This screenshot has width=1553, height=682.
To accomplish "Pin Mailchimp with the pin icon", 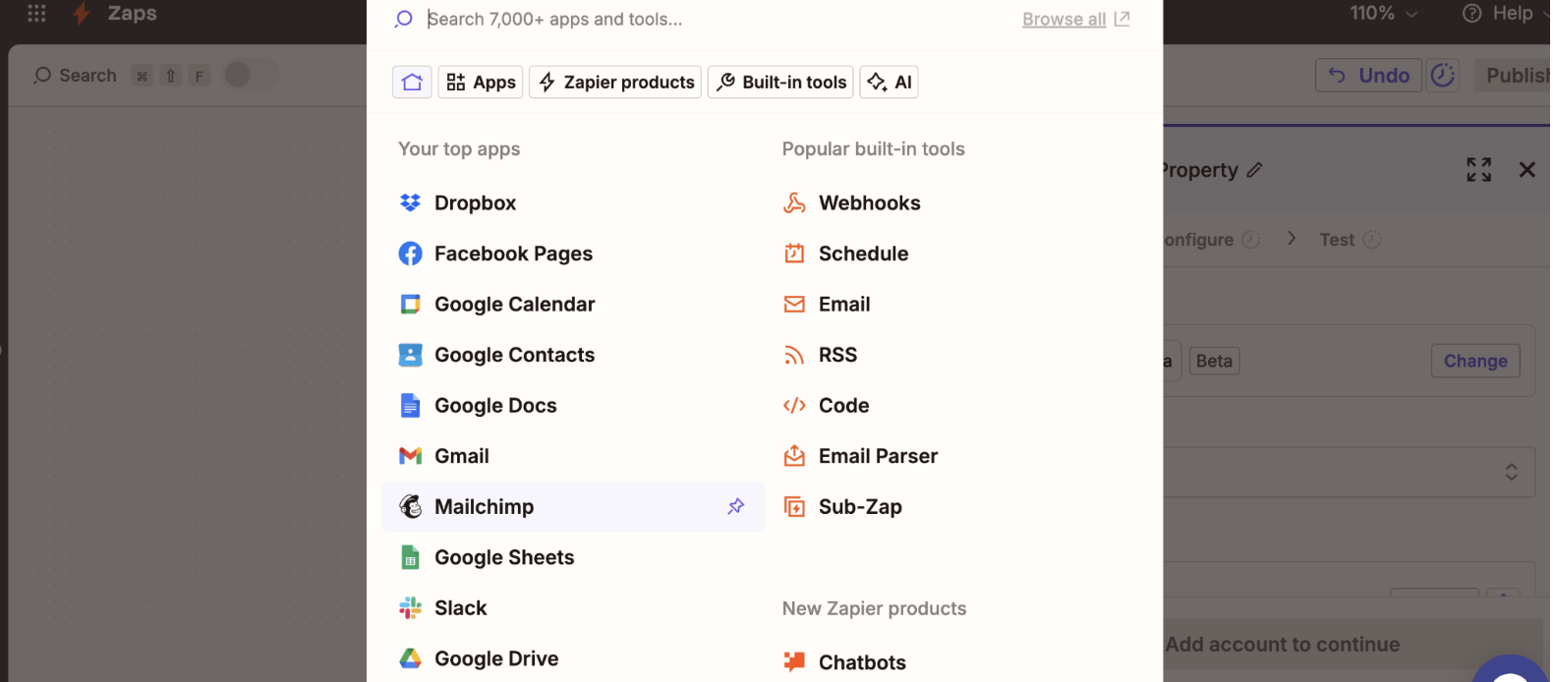I will point(735,506).
